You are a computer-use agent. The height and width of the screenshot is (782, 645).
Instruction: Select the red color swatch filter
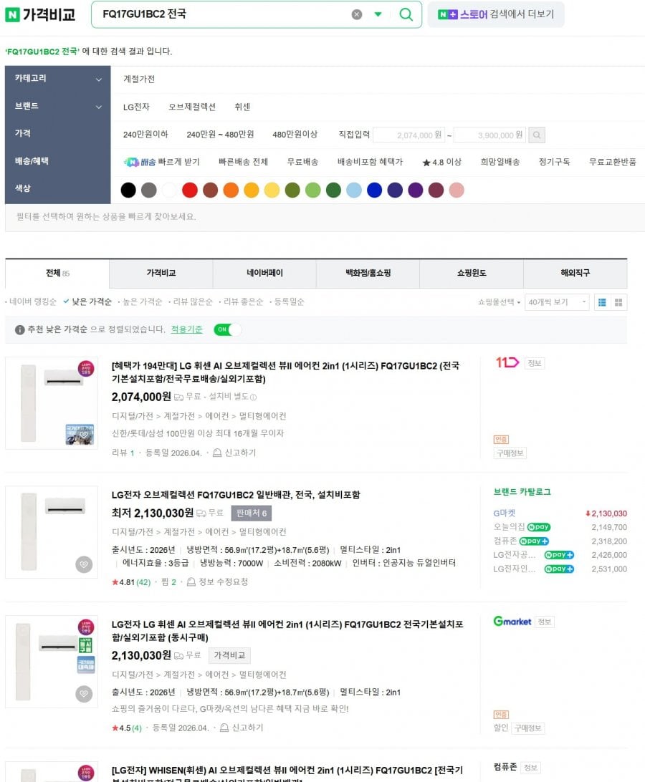190,190
